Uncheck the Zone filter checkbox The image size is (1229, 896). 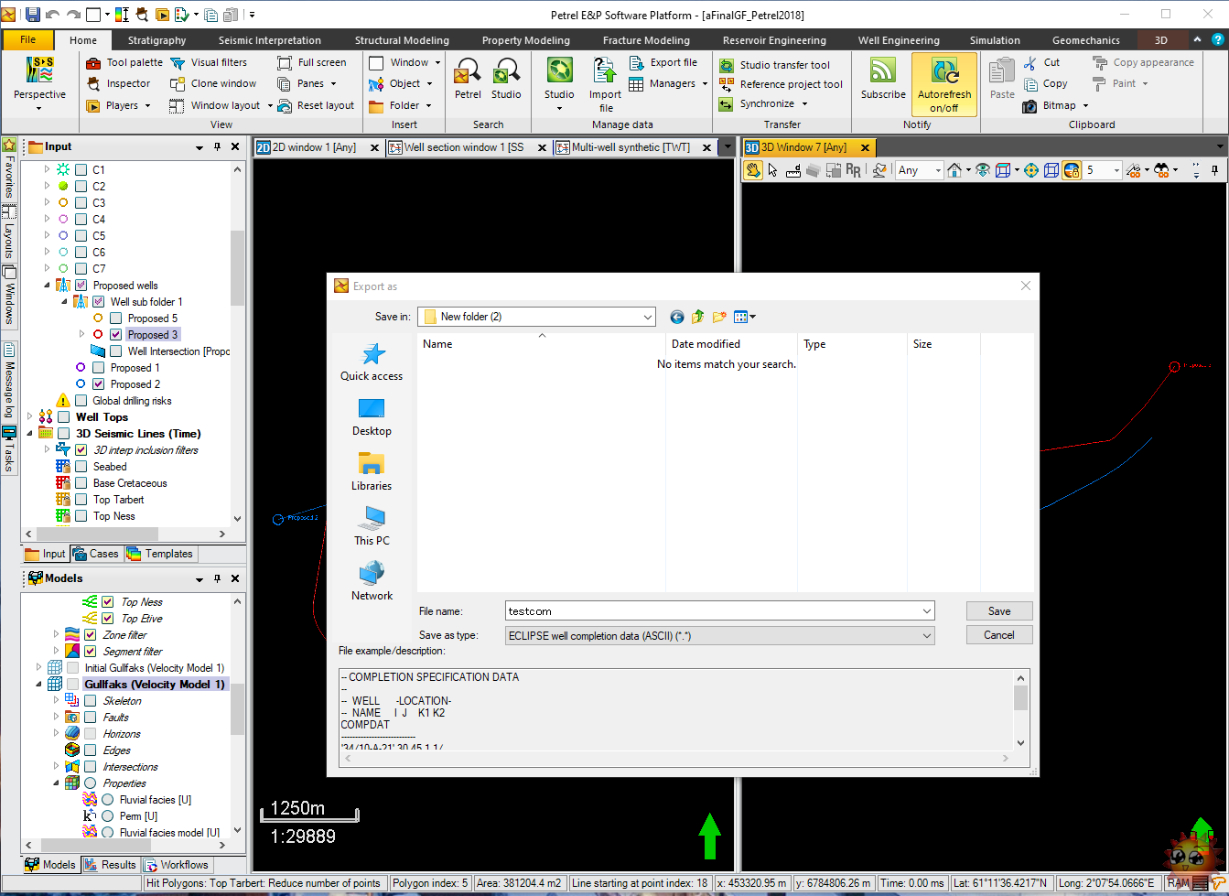pos(90,635)
